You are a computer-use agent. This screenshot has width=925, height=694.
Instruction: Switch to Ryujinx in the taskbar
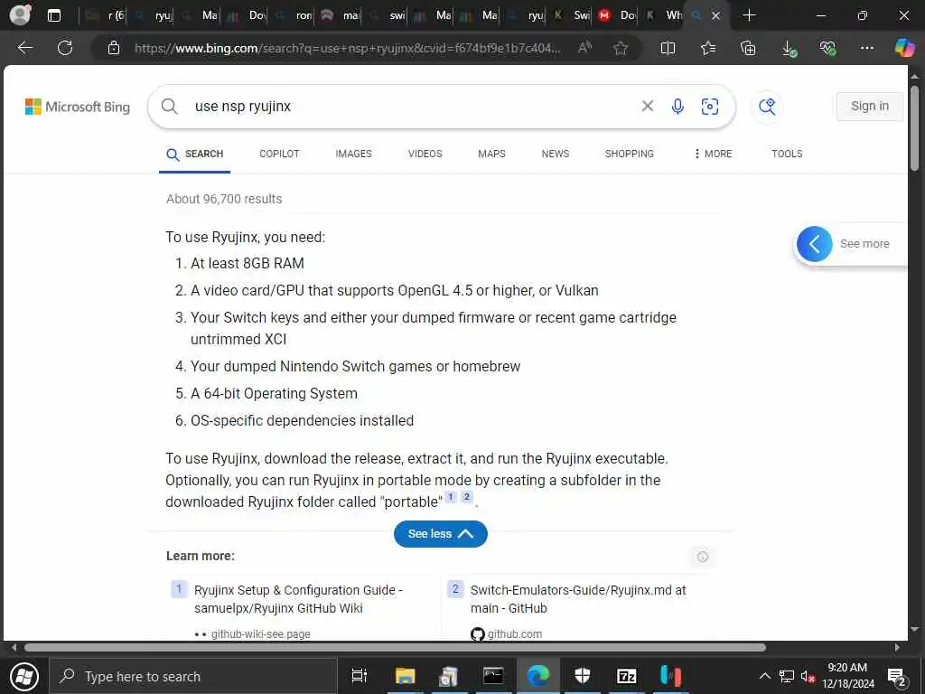click(x=670, y=676)
